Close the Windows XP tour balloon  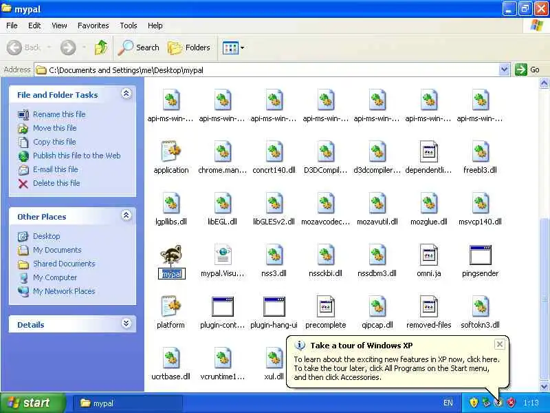point(500,344)
